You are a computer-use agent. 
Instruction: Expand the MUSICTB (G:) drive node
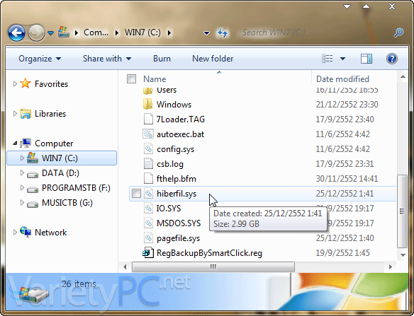[x=22, y=202]
